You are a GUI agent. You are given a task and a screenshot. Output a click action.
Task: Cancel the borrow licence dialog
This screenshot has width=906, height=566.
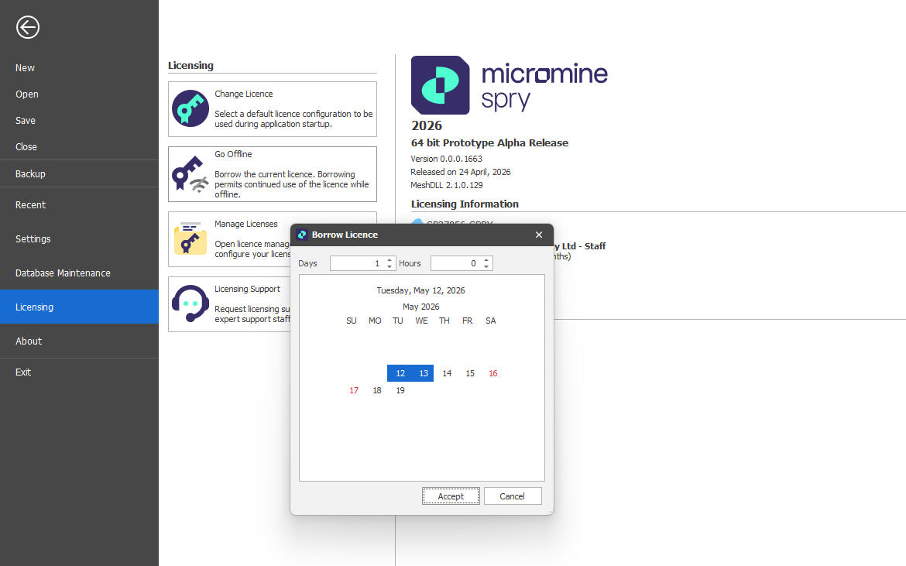512,496
